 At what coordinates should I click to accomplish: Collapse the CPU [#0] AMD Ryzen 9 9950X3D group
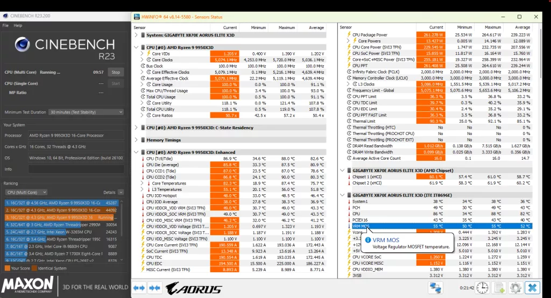coord(136,47)
